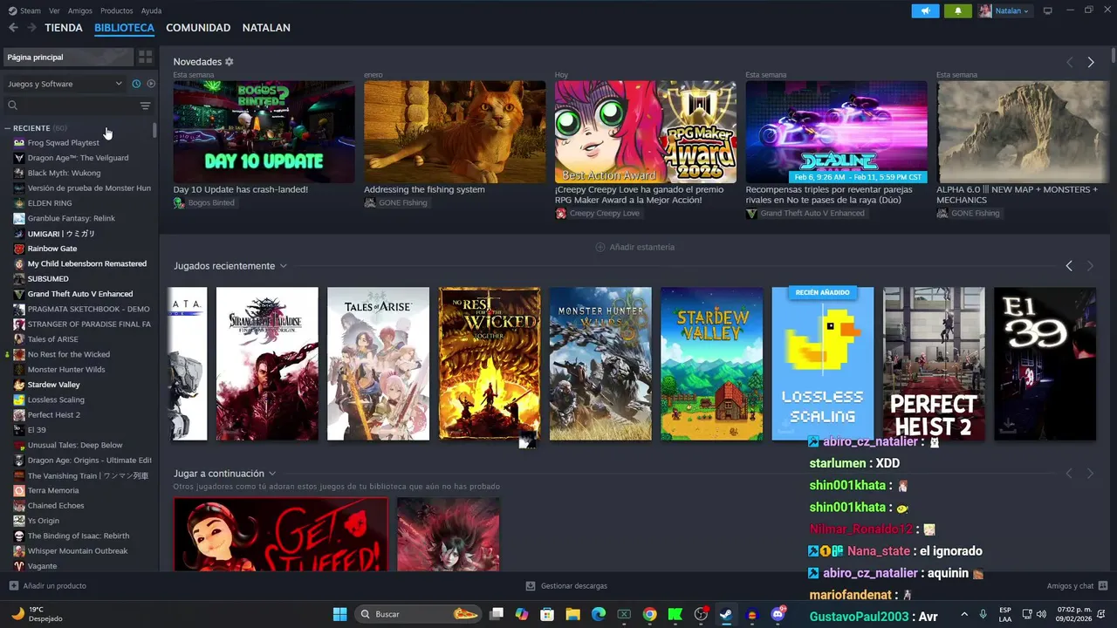The height and width of the screenshot is (628, 1117).
Task: Open Day 10 Update news thumbnail
Action: point(264,132)
